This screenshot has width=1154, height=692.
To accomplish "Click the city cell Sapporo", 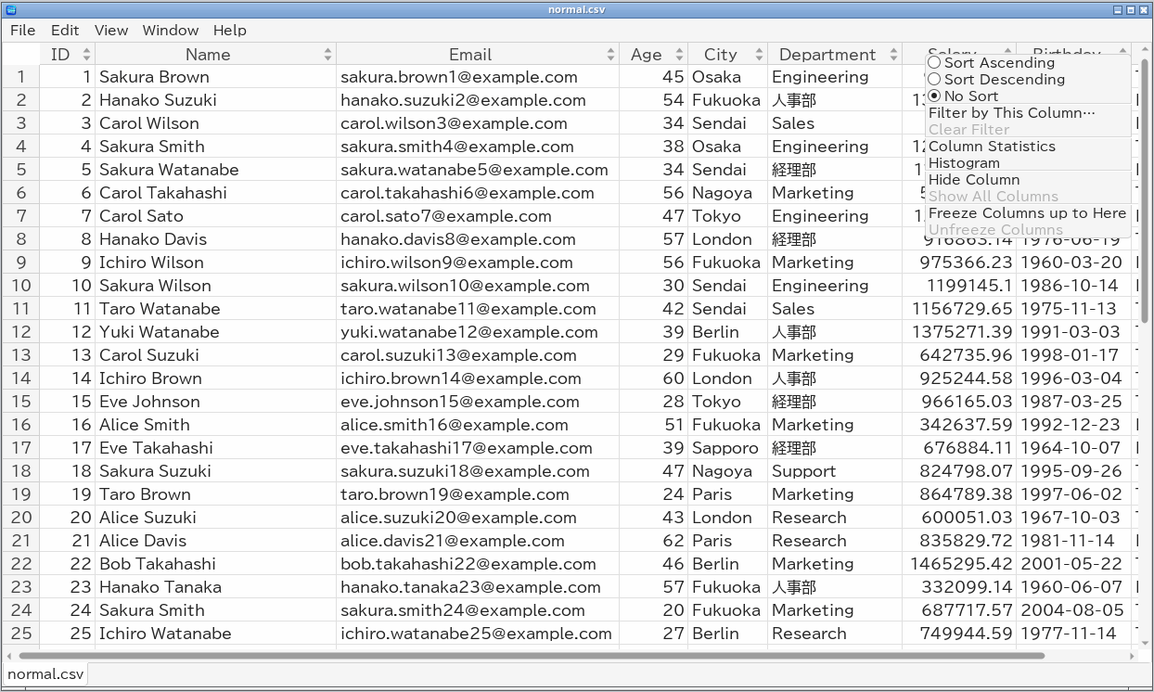I will click(x=727, y=448).
